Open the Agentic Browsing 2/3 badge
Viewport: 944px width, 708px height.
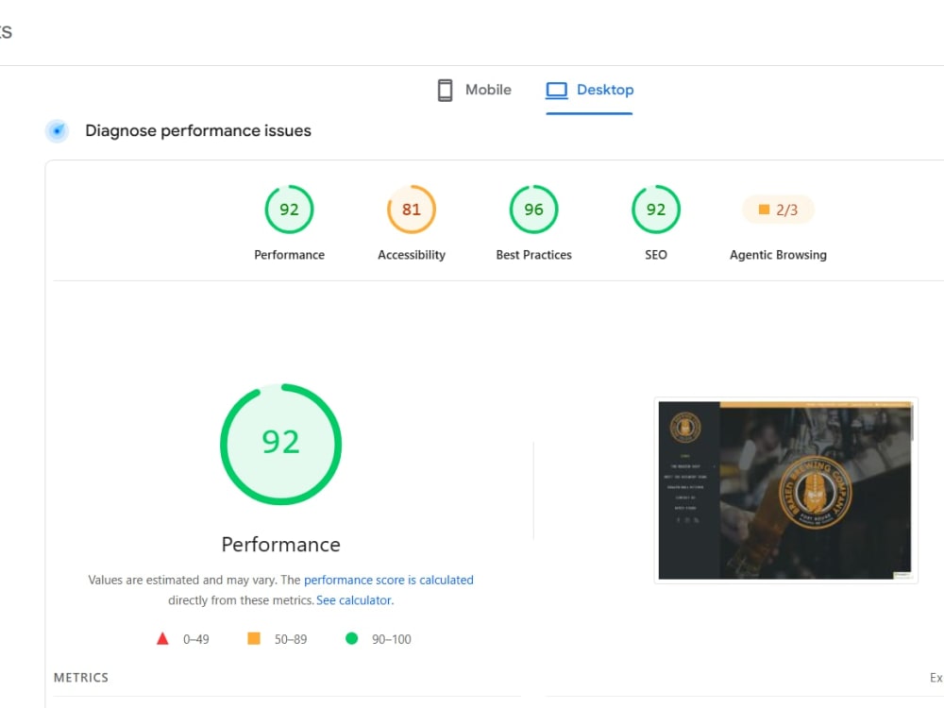[778, 210]
